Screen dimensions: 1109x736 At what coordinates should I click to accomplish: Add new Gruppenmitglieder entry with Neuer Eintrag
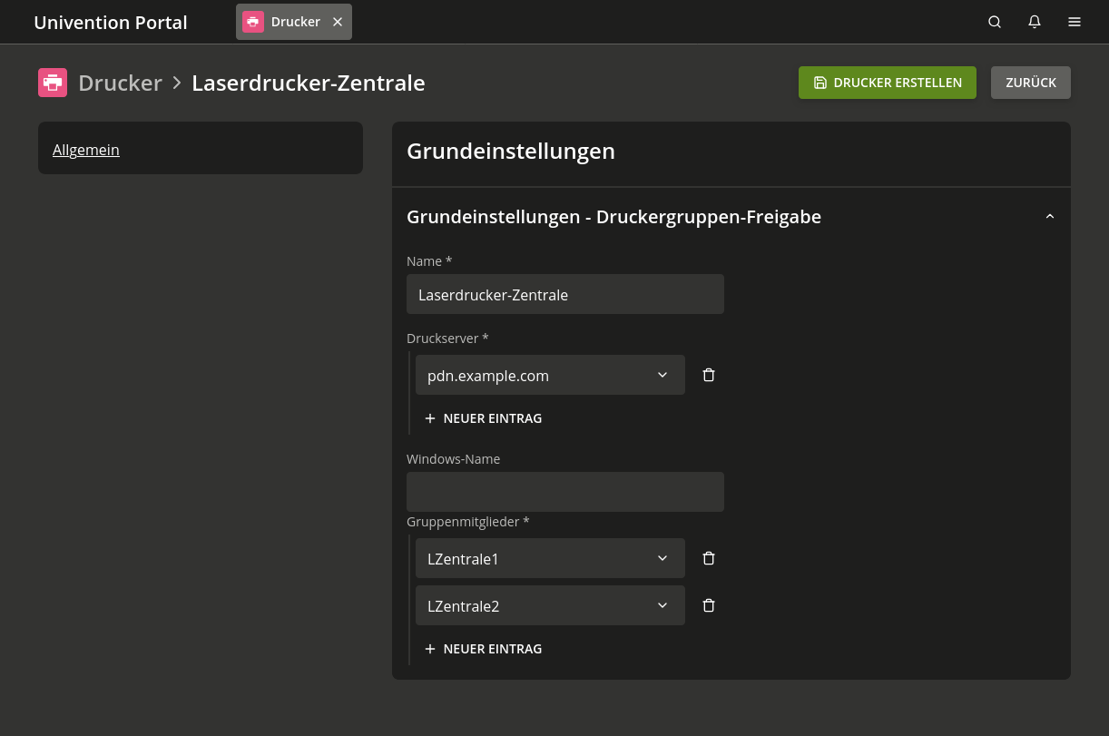pyautogui.click(x=484, y=649)
